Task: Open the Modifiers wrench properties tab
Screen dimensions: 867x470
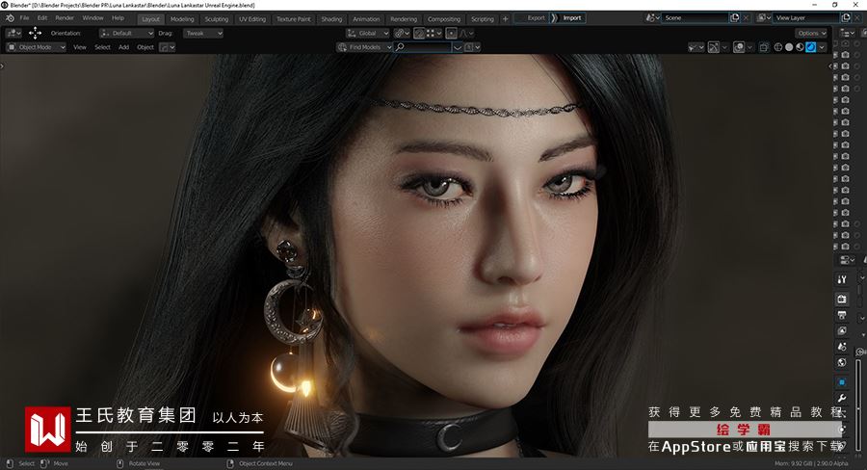Action: [842, 398]
